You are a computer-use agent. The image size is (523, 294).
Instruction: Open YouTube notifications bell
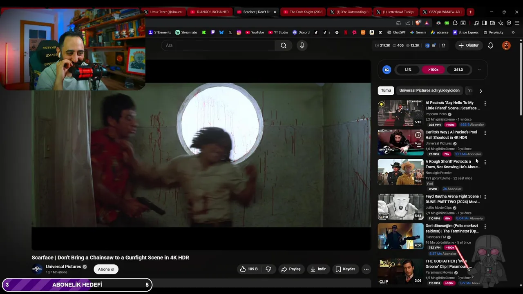490,45
